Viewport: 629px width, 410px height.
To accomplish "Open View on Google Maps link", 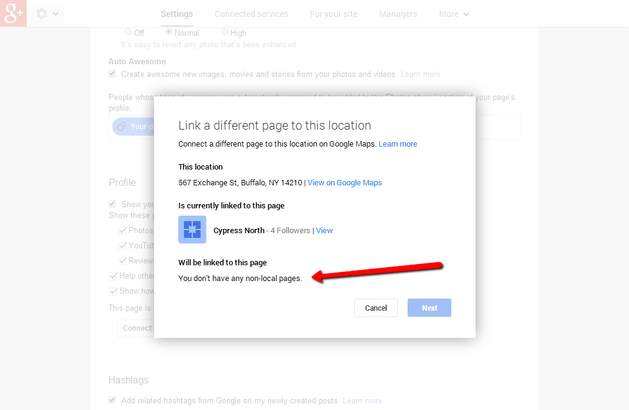I will pyautogui.click(x=345, y=182).
